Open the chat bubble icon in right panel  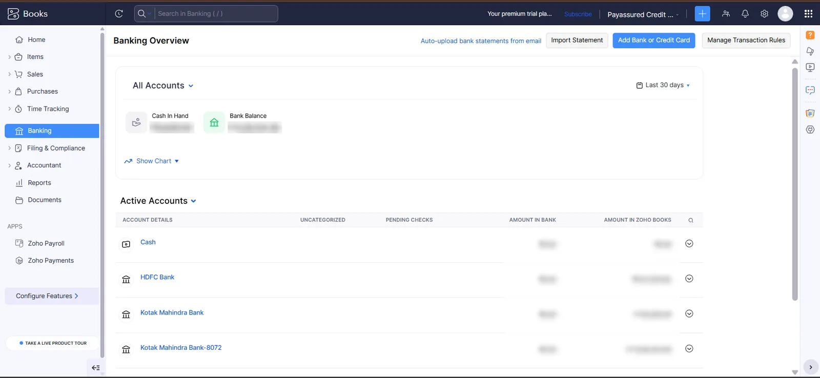[810, 90]
